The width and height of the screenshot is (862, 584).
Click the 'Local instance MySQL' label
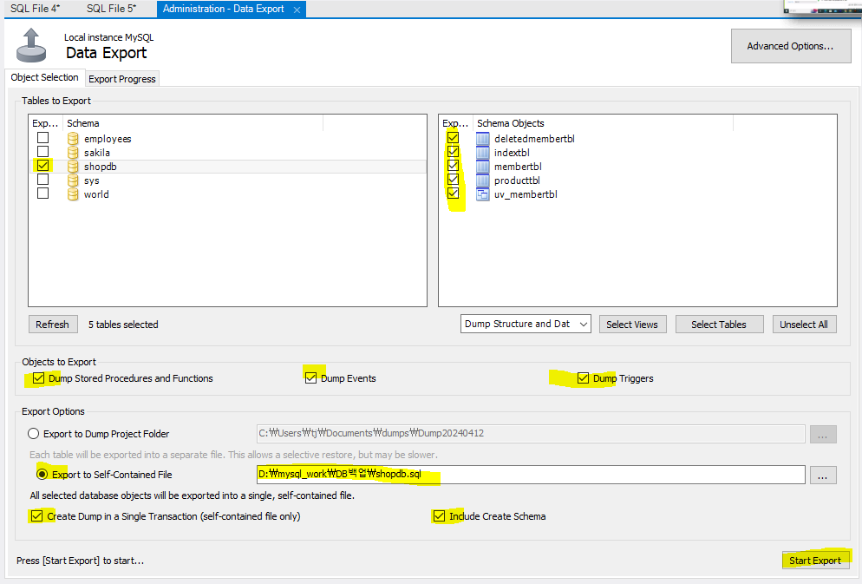click(x=109, y=37)
